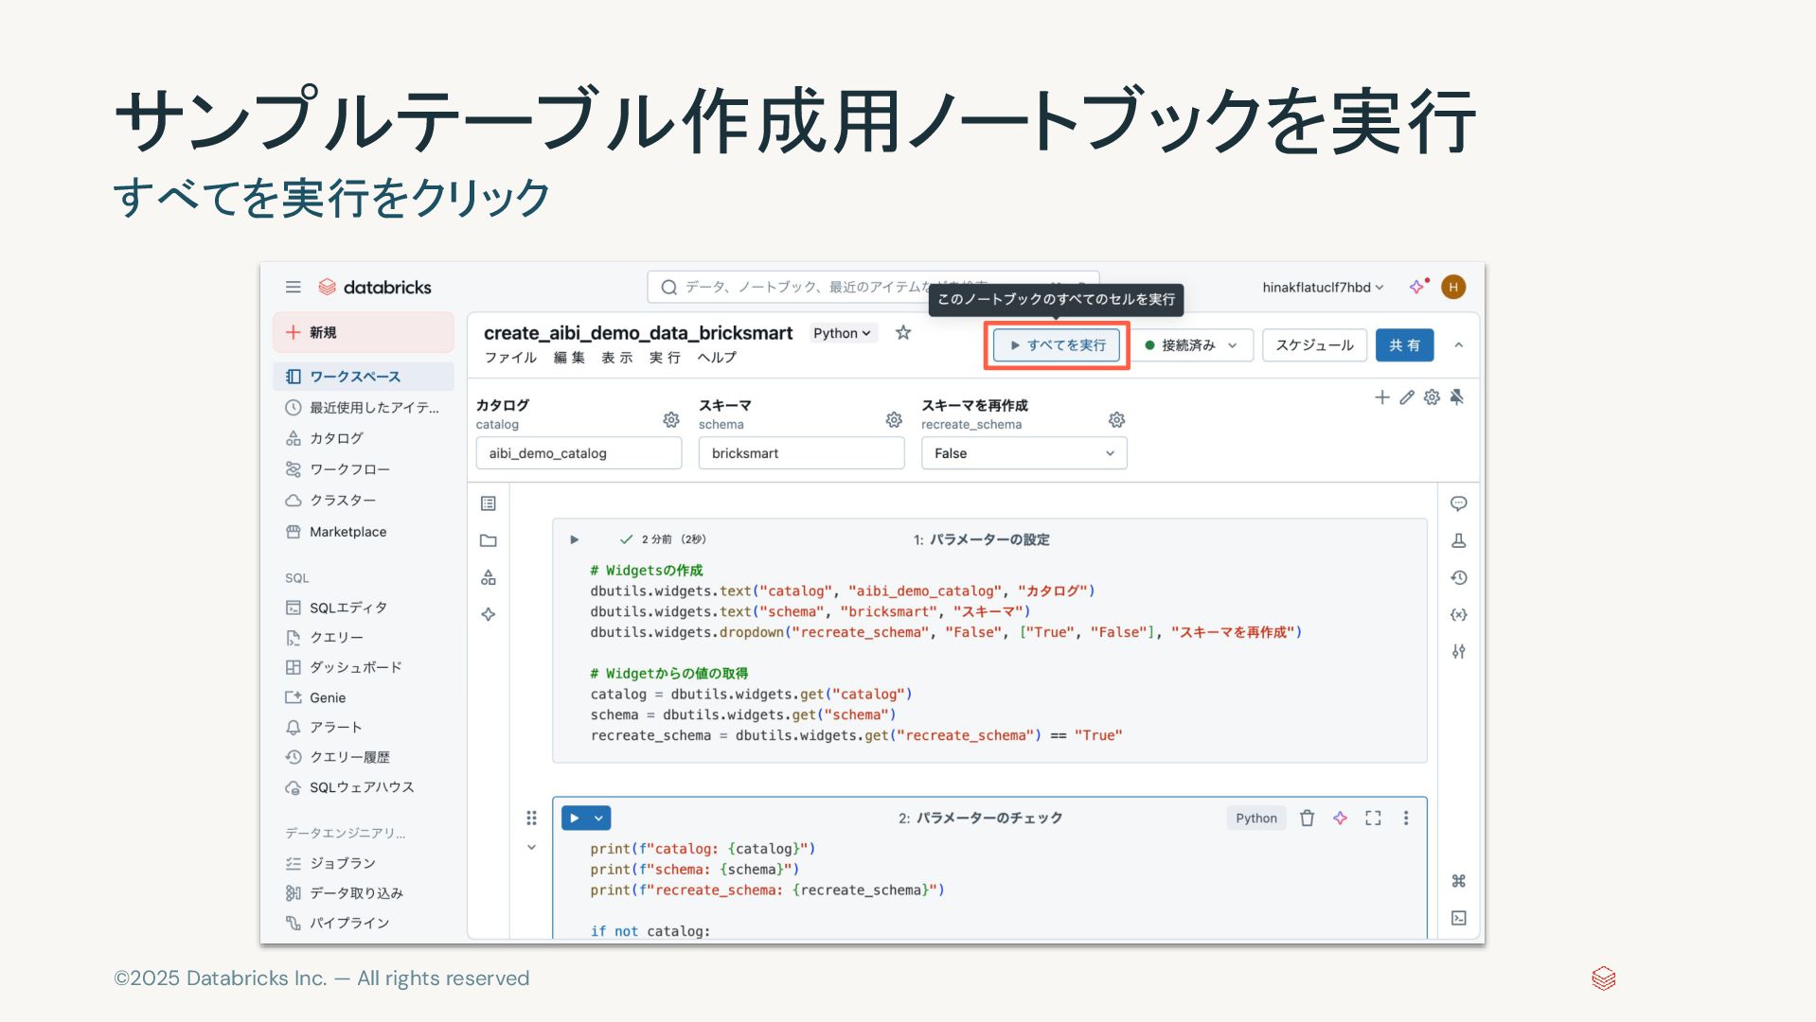1816x1022 pixels.
Task: Expand cell 2 to full screen
Action: point(1373,819)
